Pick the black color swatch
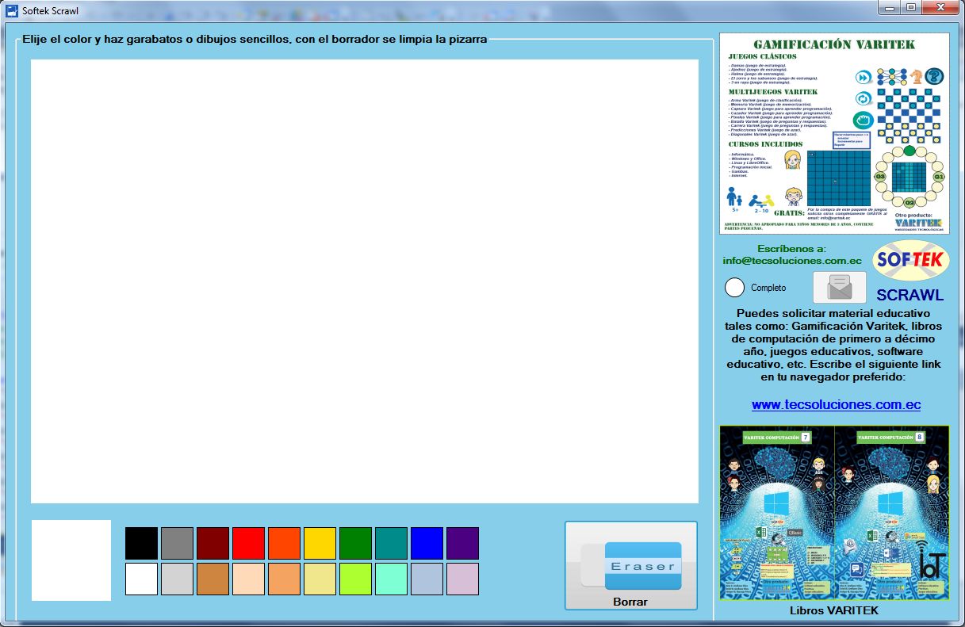 (142, 543)
